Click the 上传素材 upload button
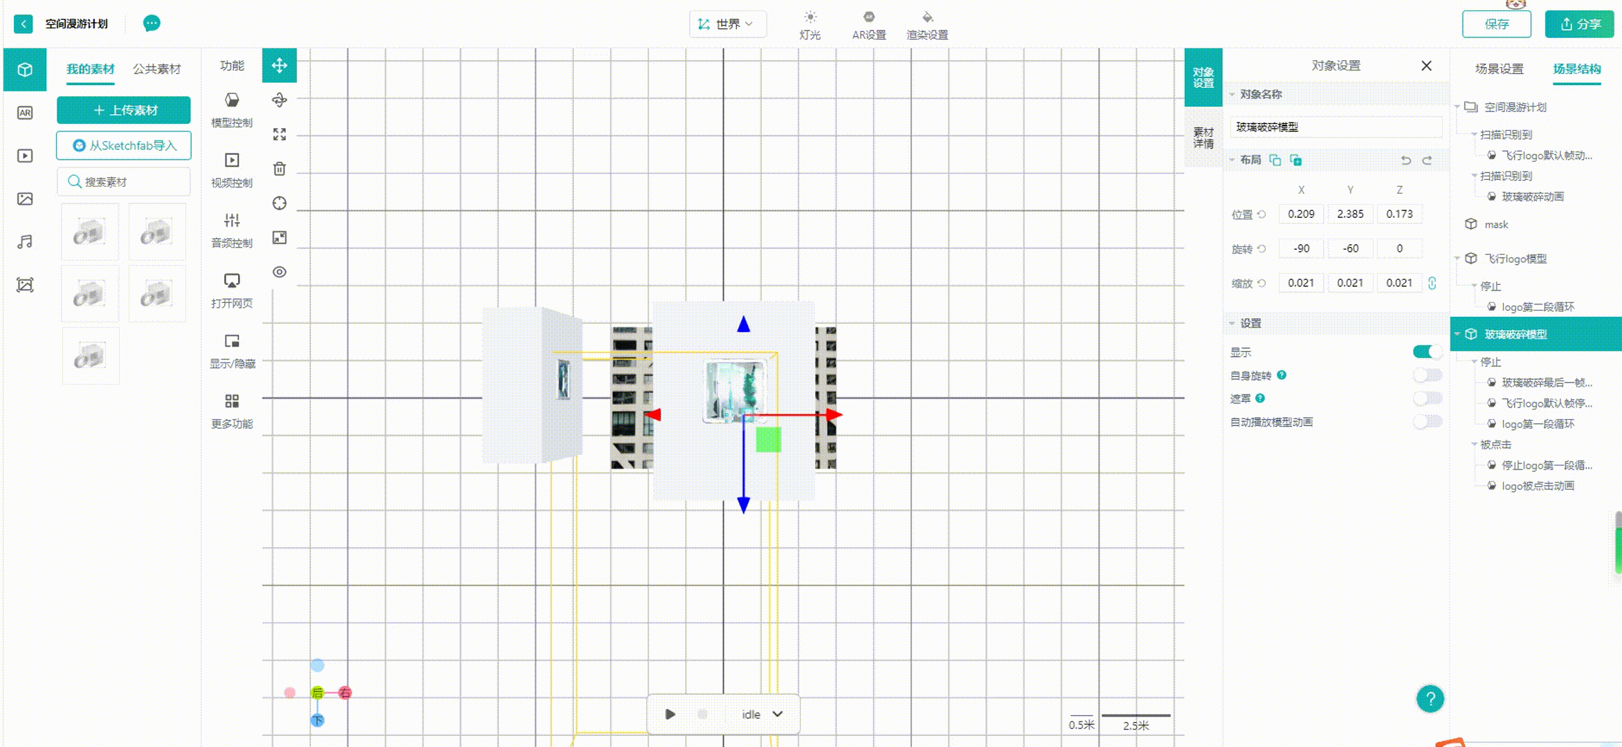This screenshot has height=747, width=1622. click(x=124, y=111)
